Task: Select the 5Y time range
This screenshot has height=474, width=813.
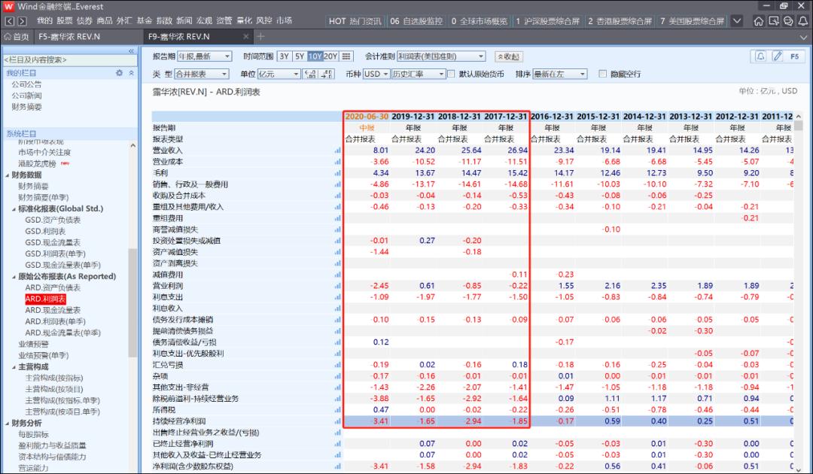Action: pos(300,56)
